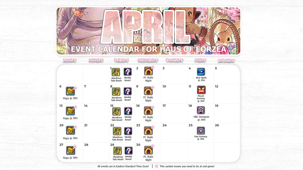Select the WEDNESDAY column header
Screen dimensions: 303x170
pyautogui.click(x=148, y=60)
